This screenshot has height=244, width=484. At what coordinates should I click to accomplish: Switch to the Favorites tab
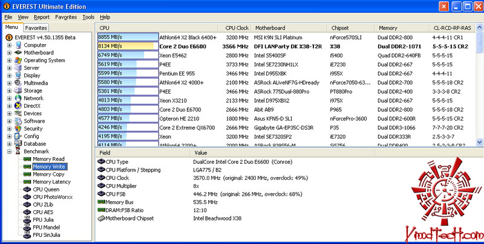pos(36,28)
